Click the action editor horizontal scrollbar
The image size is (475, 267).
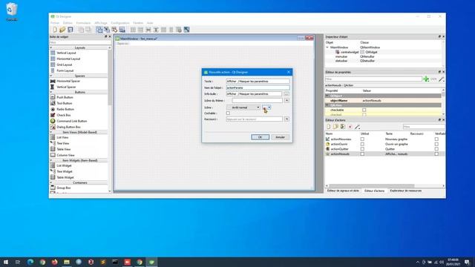(371, 186)
